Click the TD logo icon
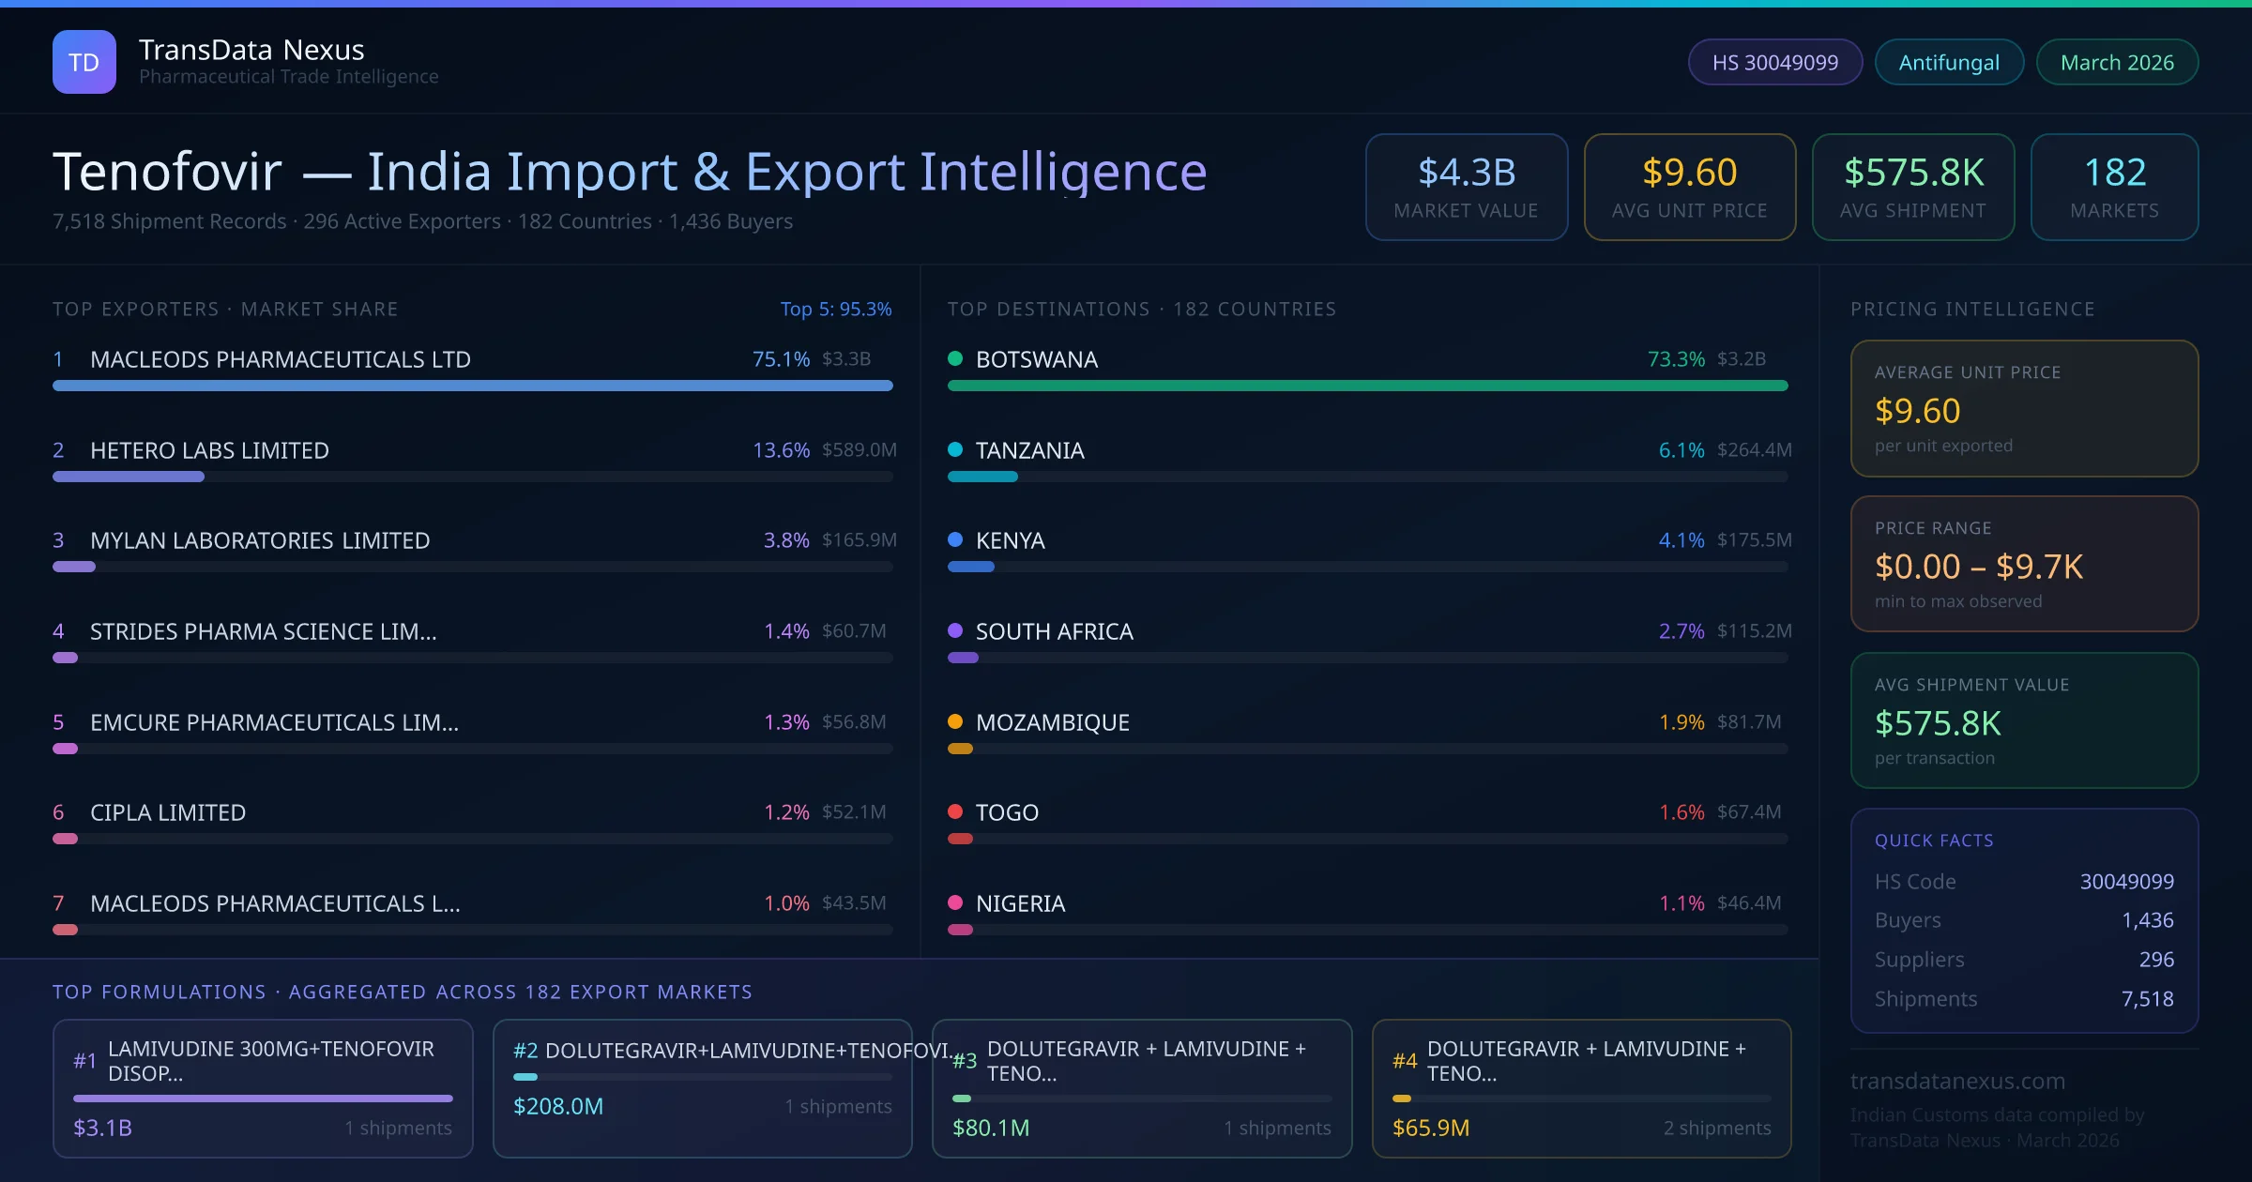Image resolution: width=2252 pixels, height=1182 pixels. point(84,62)
